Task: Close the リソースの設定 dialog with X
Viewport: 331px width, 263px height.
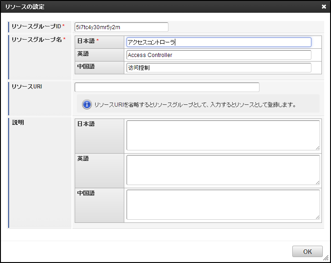Action: 324,7
